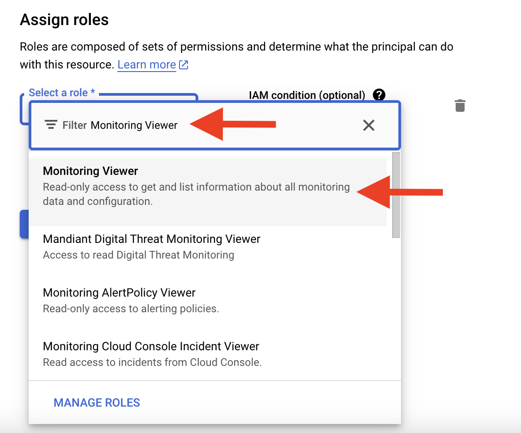The image size is (521, 433).
Task: Click the role list scrollbar thumb
Action: point(396,195)
